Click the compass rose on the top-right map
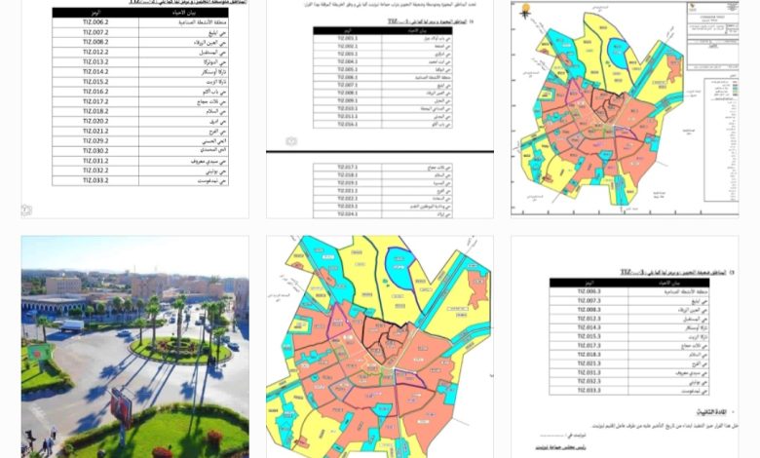The image size is (760, 458). (x=526, y=14)
